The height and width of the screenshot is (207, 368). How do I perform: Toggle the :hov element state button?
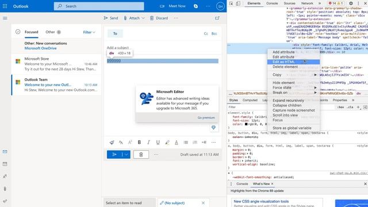tap(340, 107)
